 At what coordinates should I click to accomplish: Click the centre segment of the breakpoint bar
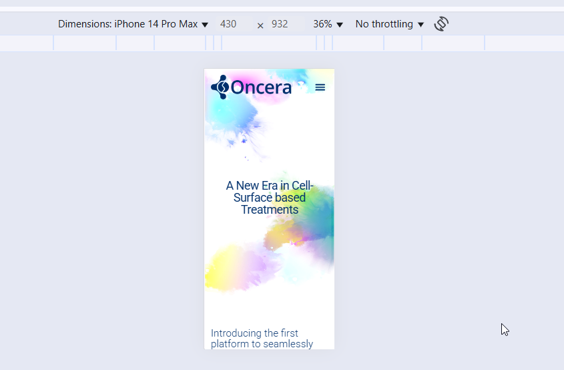click(269, 43)
